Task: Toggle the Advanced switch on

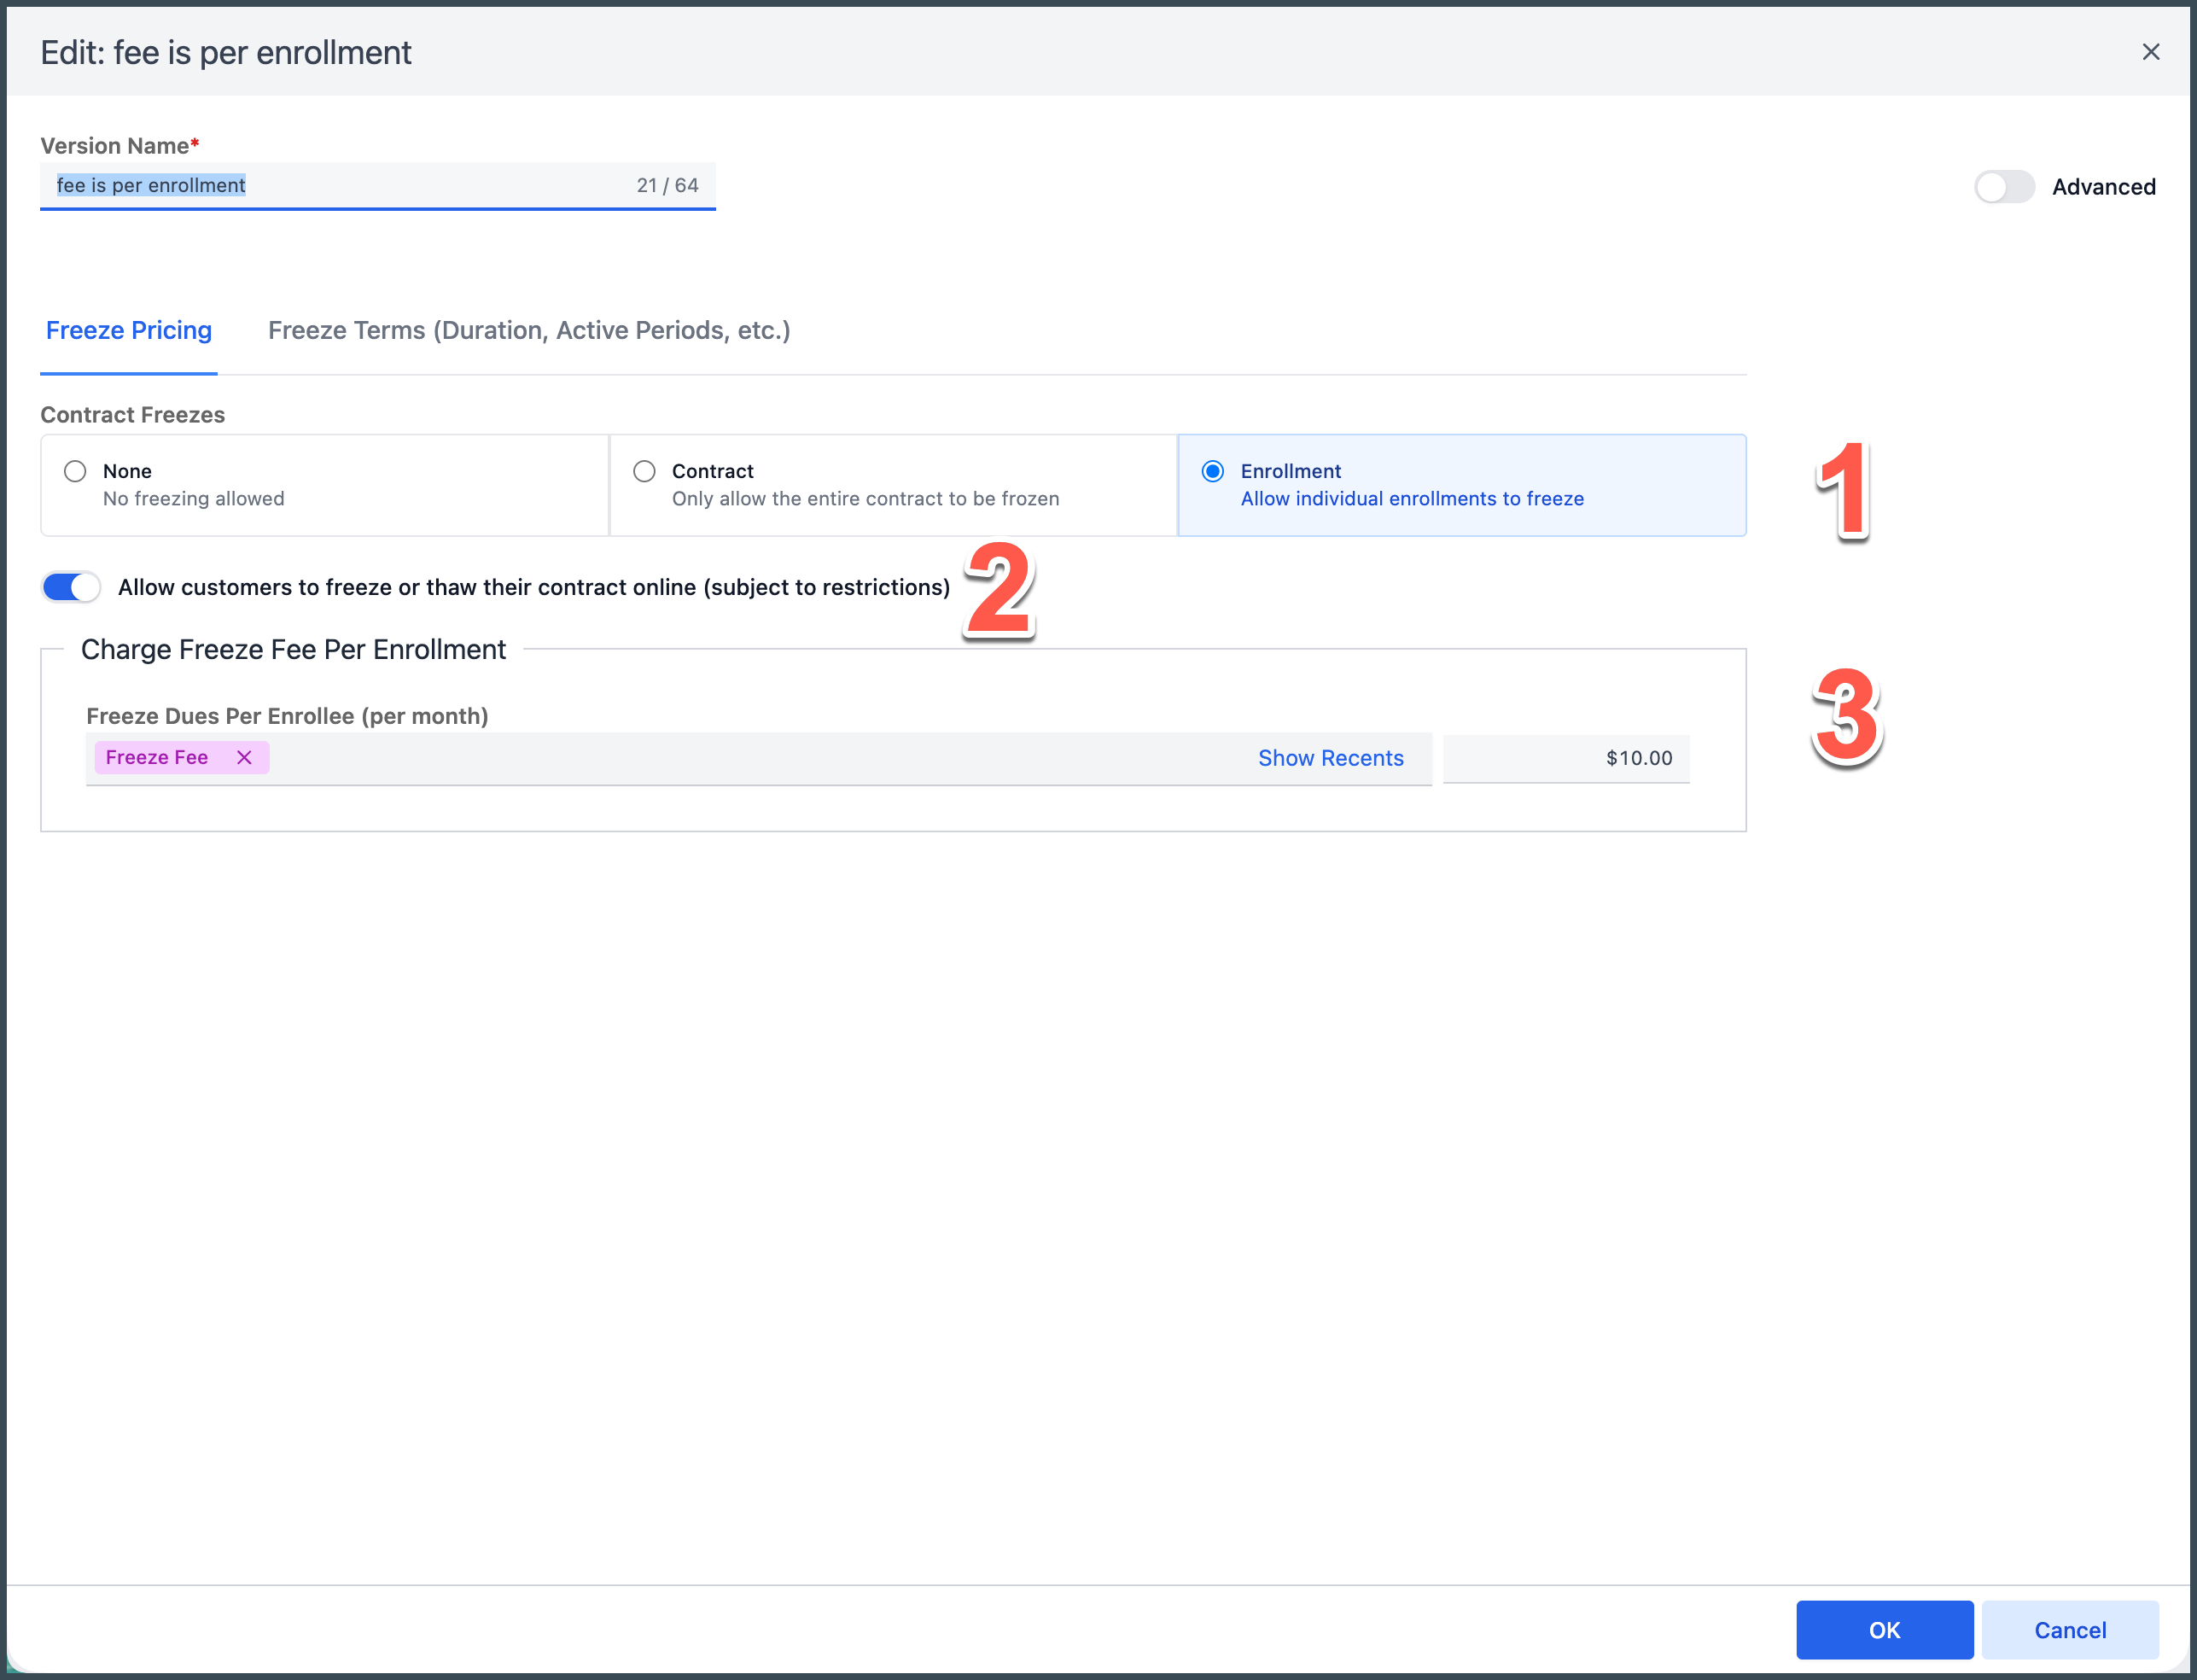Action: [x=2003, y=187]
